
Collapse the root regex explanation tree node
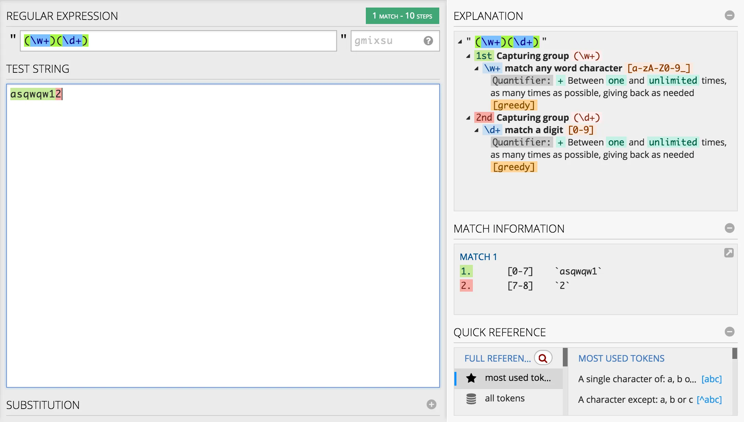(x=460, y=42)
